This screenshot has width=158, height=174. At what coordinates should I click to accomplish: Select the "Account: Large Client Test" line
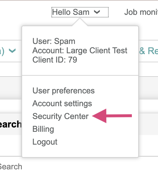(80, 51)
